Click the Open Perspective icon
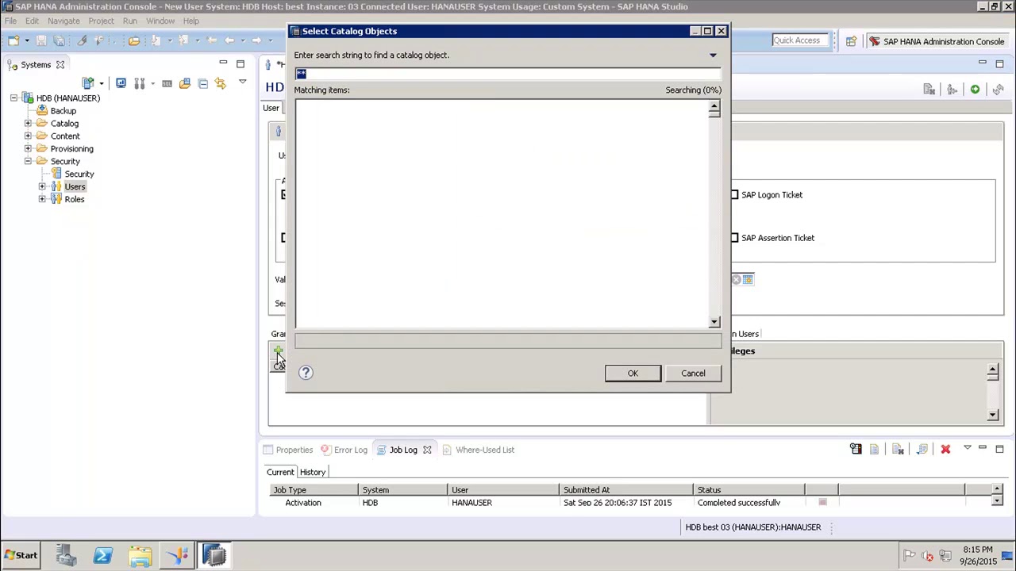The image size is (1016, 571). point(851,41)
